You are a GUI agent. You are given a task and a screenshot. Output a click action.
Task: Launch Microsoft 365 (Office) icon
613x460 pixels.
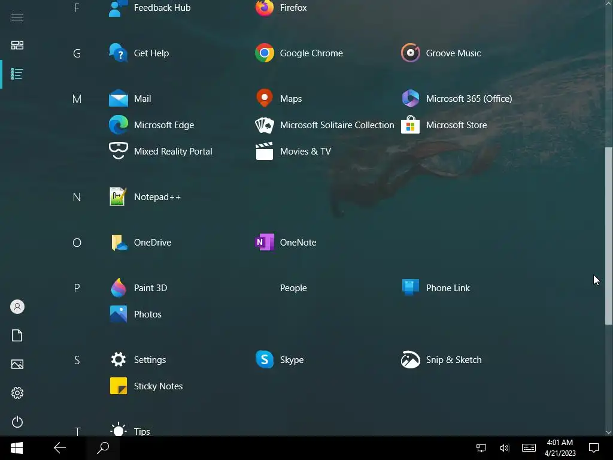tap(411, 99)
